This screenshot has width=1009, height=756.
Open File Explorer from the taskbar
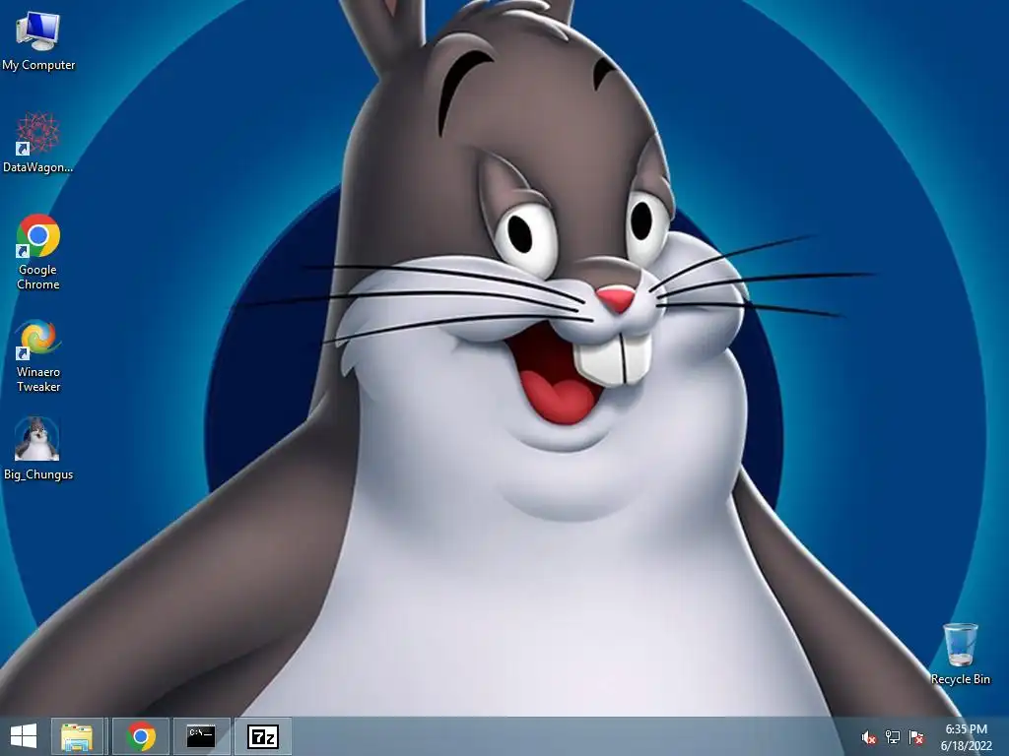click(77, 736)
